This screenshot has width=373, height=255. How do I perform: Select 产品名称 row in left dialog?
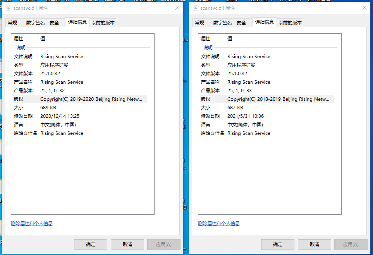[x=80, y=82]
